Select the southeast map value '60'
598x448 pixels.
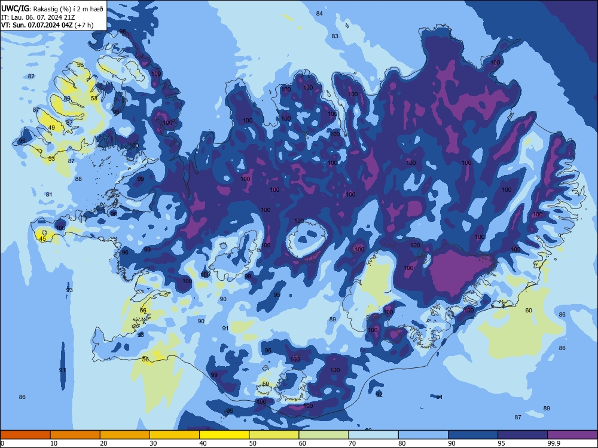[x=529, y=311]
